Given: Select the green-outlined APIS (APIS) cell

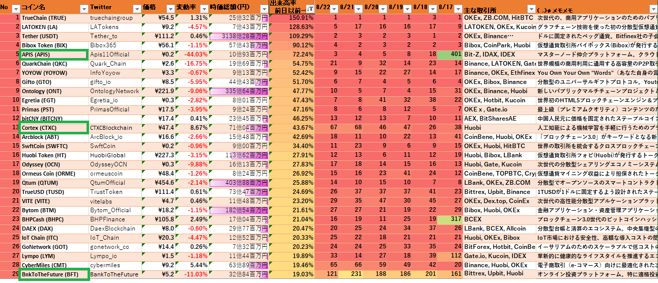Looking at the screenshot, I should [54, 54].
